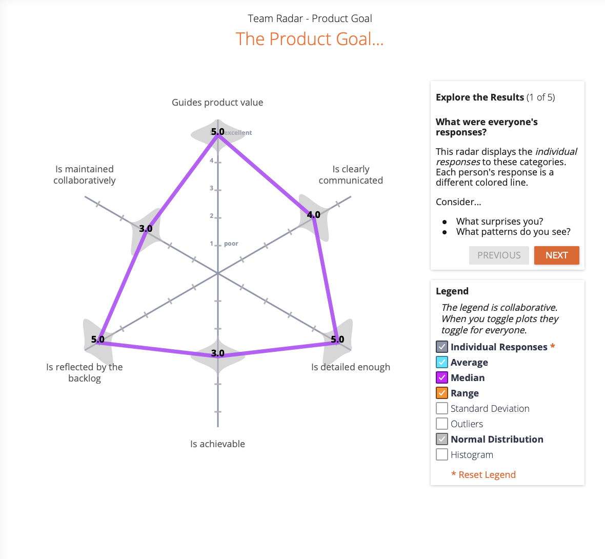The image size is (605, 559).
Task: Disable Individual Responses in the legend
Action: (x=441, y=347)
